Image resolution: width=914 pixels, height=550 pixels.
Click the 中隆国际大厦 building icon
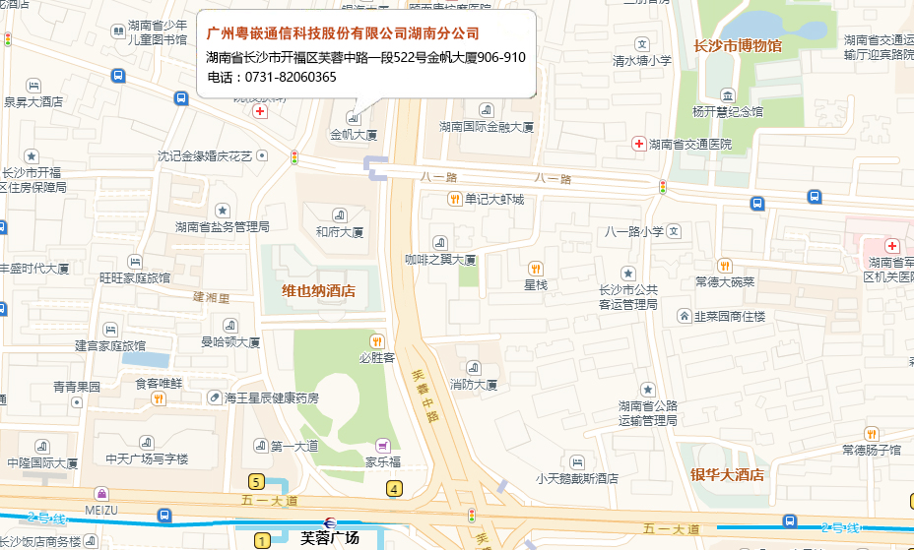pos(42,447)
